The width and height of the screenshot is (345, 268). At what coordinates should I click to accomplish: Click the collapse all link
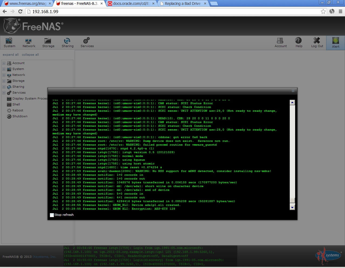click(30, 55)
